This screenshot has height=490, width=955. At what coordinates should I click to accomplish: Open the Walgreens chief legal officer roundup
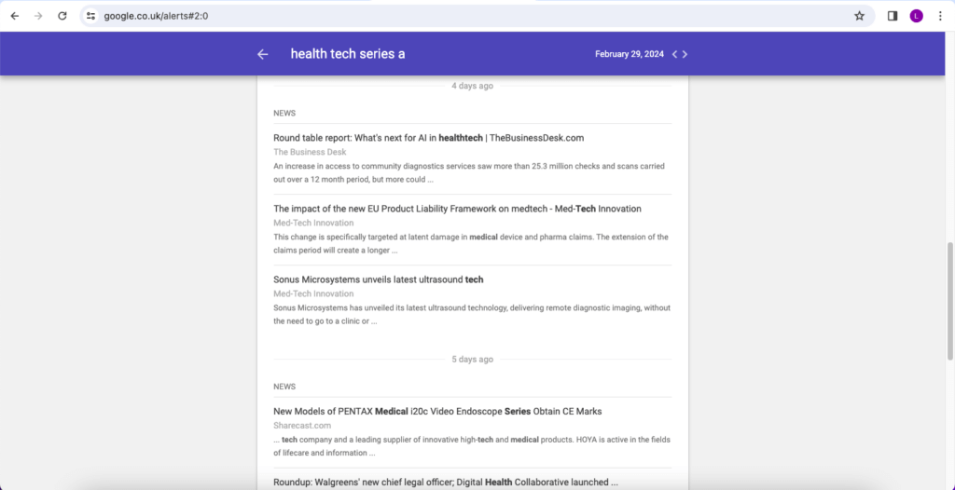pyautogui.click(x=445, y=482)
